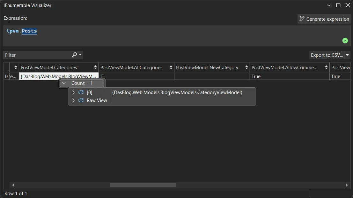
Task: Click the horizontal scrollbar right arrow
Action: pyautogui.click(x=347, y=185)
